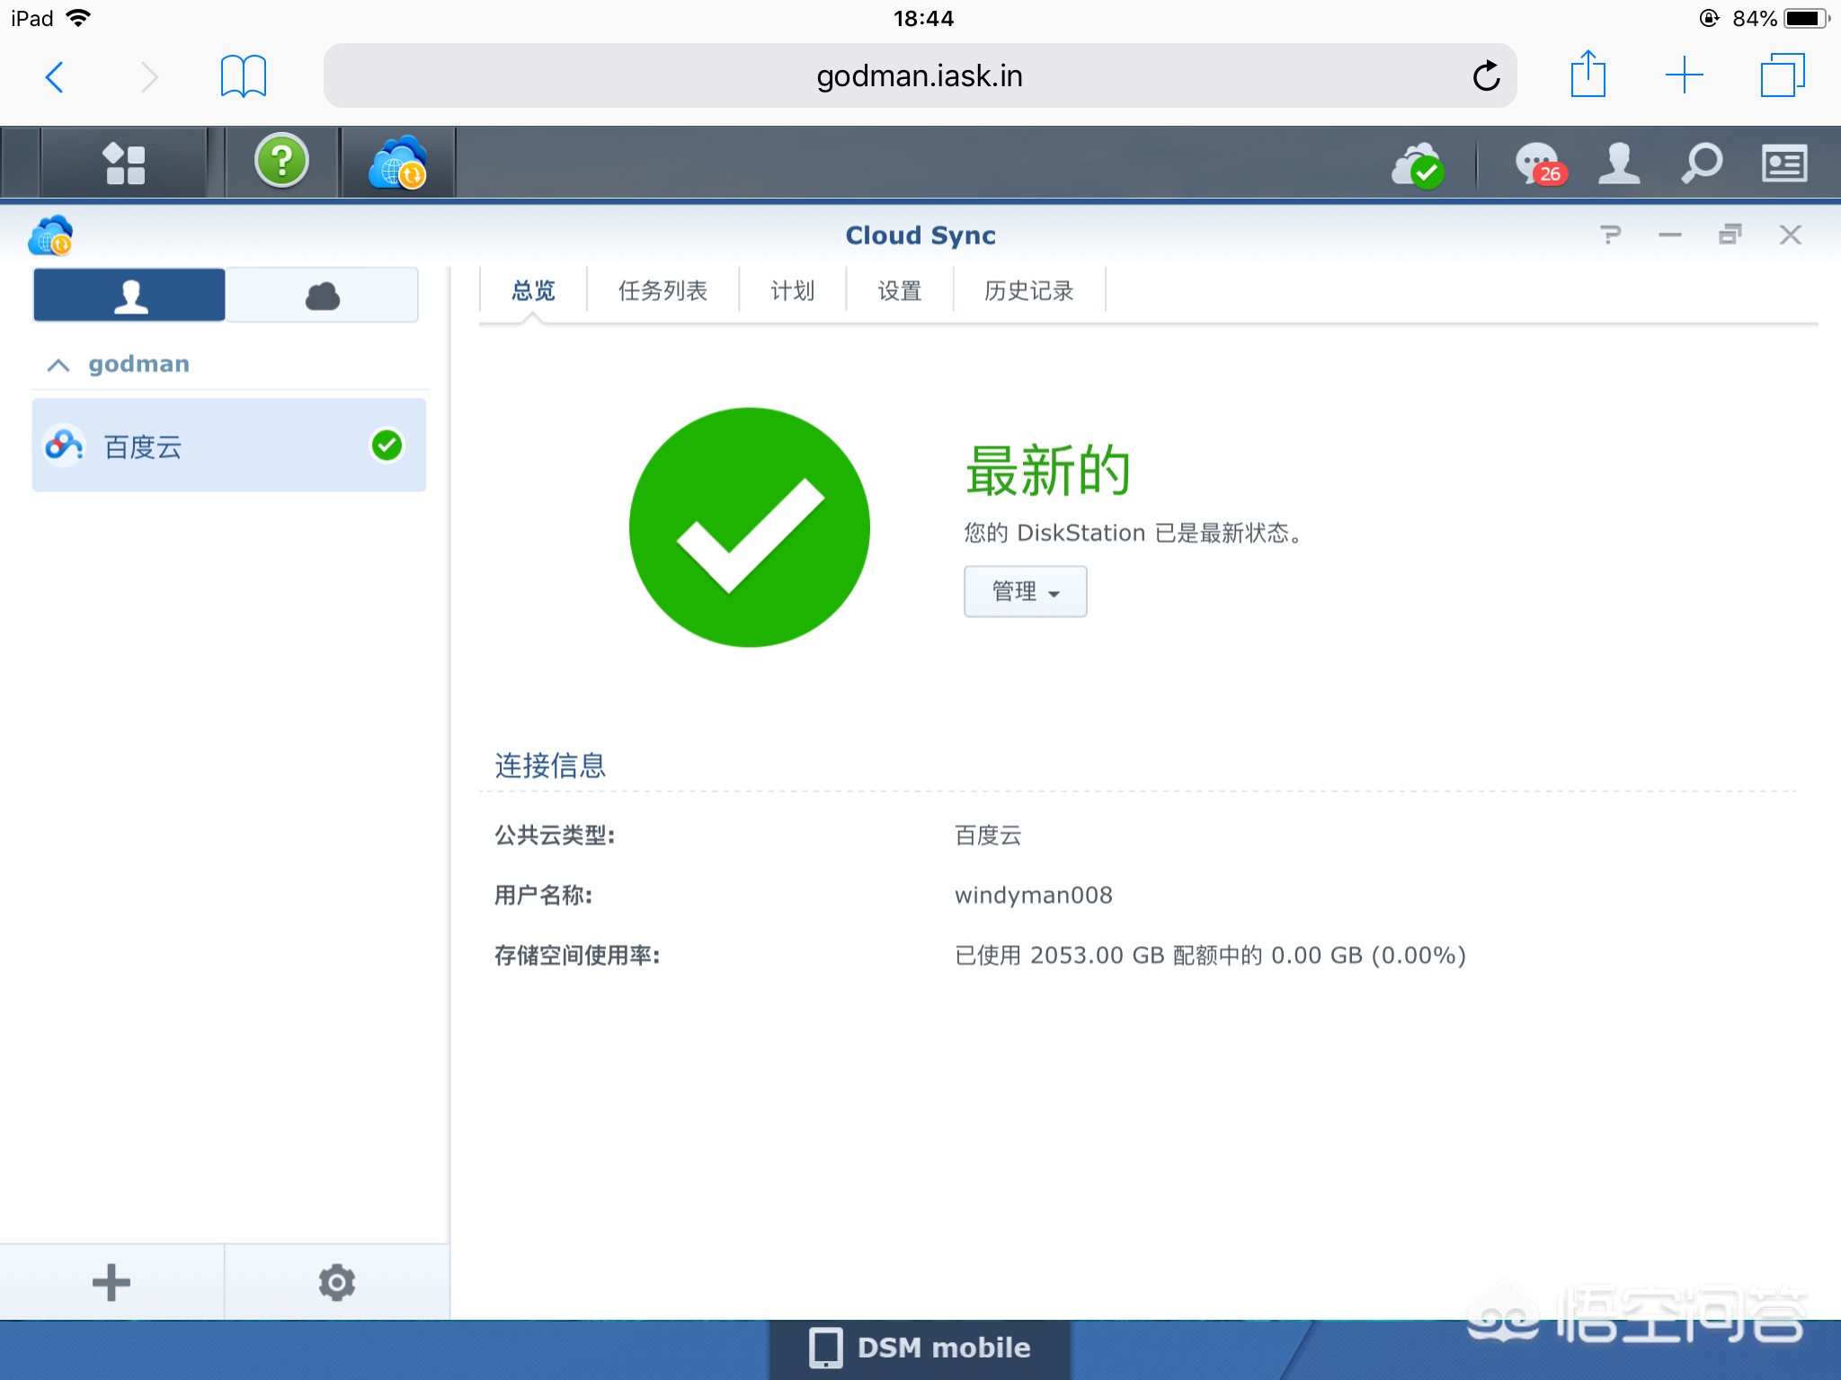Switch to cloud view sidebar toggle

click(322, 295)
